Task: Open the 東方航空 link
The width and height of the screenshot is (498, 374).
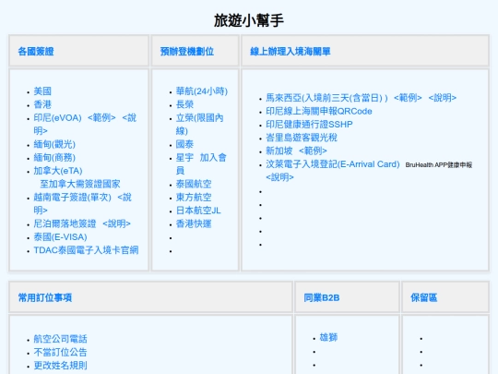Action: point(194,198)
